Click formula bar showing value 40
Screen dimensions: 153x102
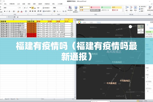[84, 17]
